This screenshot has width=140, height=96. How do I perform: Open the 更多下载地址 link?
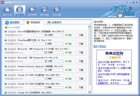click(100, 46)
